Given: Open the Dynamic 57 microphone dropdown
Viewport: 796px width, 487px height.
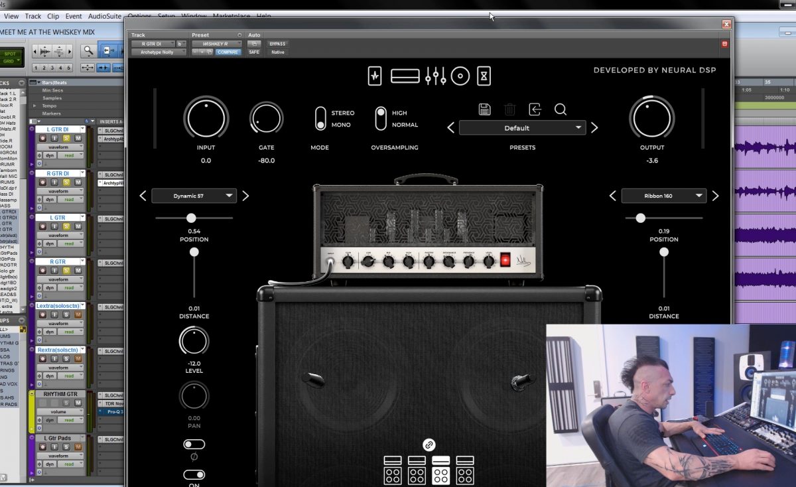Looking at the screenshot, I should click(x=194, y=196).
